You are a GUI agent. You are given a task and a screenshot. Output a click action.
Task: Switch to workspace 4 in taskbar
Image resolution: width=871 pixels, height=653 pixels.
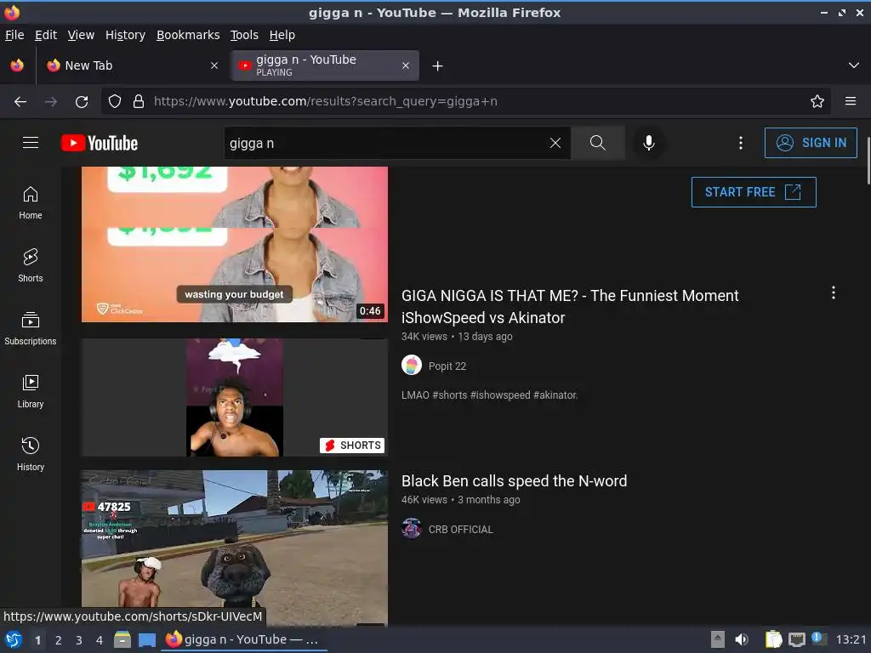pos(100,640)
